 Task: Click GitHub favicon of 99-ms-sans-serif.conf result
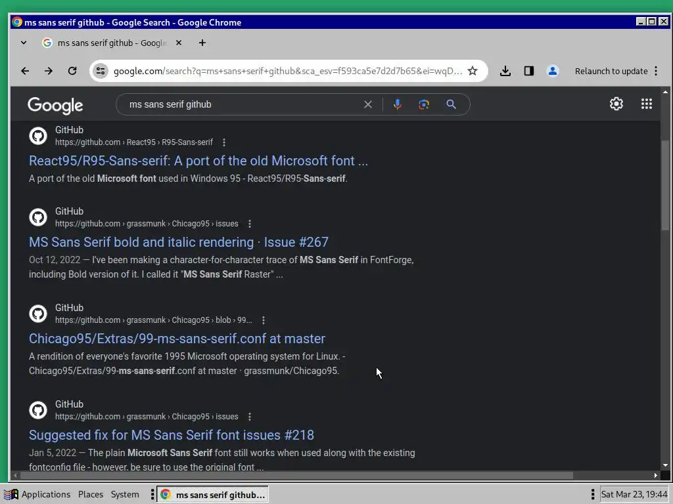(x=38, y=314)
